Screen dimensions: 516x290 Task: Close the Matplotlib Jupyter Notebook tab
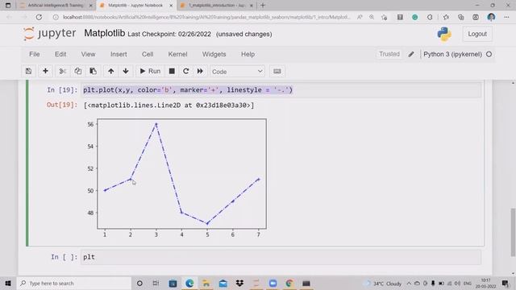[x=171, y=6]
